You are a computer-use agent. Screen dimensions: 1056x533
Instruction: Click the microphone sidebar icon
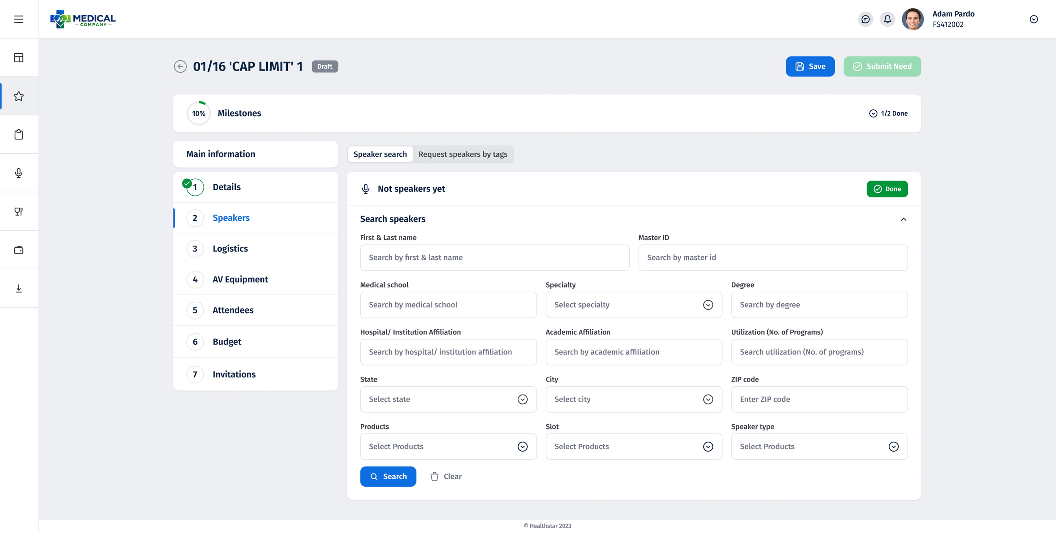(x=18, y=173)
